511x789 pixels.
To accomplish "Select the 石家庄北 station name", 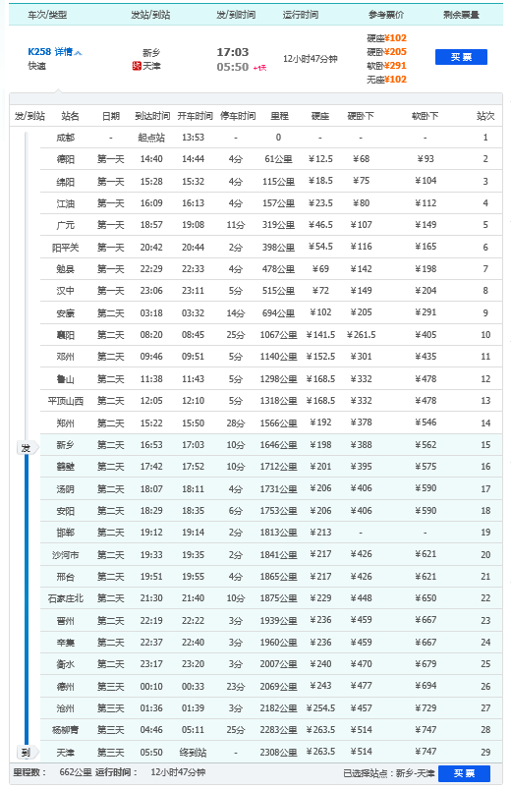I will [66, 598].
